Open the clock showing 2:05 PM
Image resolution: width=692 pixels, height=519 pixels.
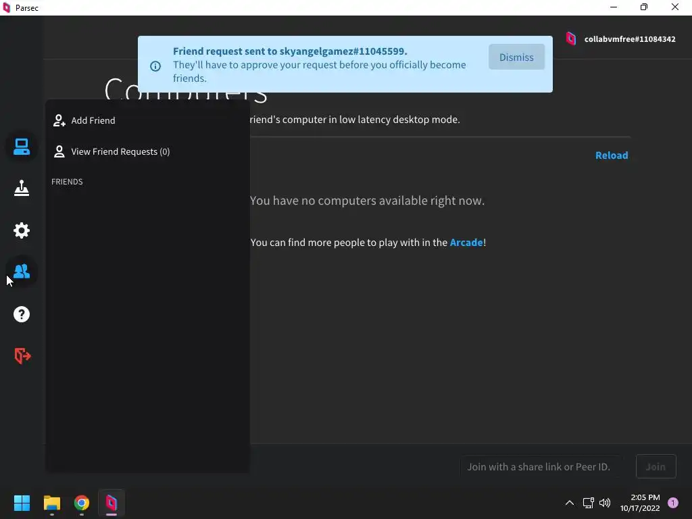pyautogui.click(x=640, y=503)
